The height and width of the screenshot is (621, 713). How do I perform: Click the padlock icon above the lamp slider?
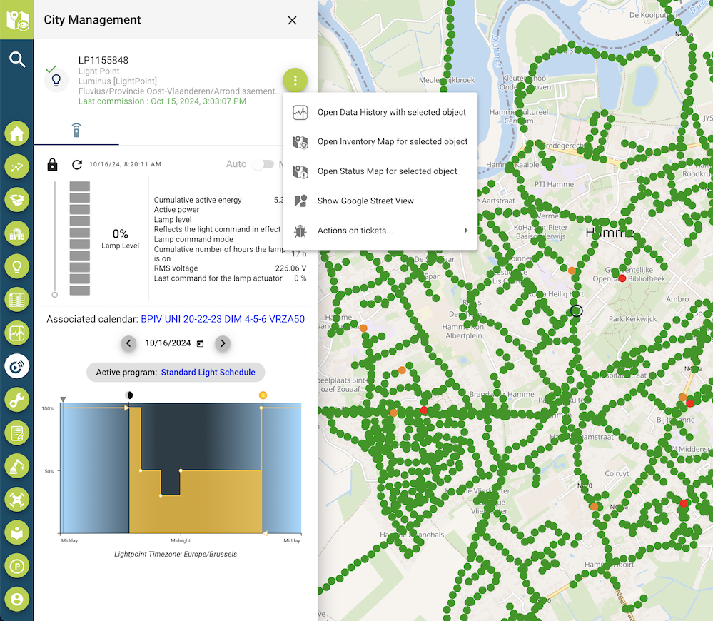[52, 165]
